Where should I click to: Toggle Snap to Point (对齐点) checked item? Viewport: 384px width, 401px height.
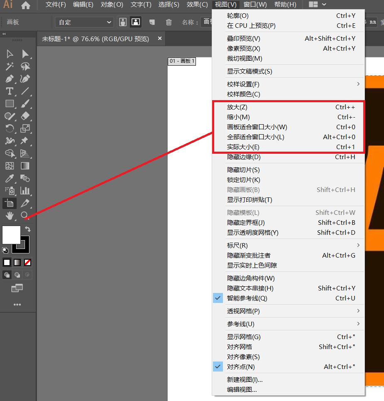coord(288,367)
